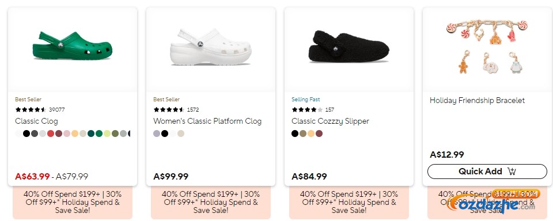Click the Holiday sale banner under Cozzzy Slipper
This screenshot has width=553, height=221.
tap(349, 203)
